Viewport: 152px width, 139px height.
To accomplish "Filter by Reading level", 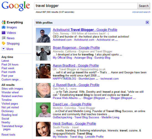I will [9, 115].
